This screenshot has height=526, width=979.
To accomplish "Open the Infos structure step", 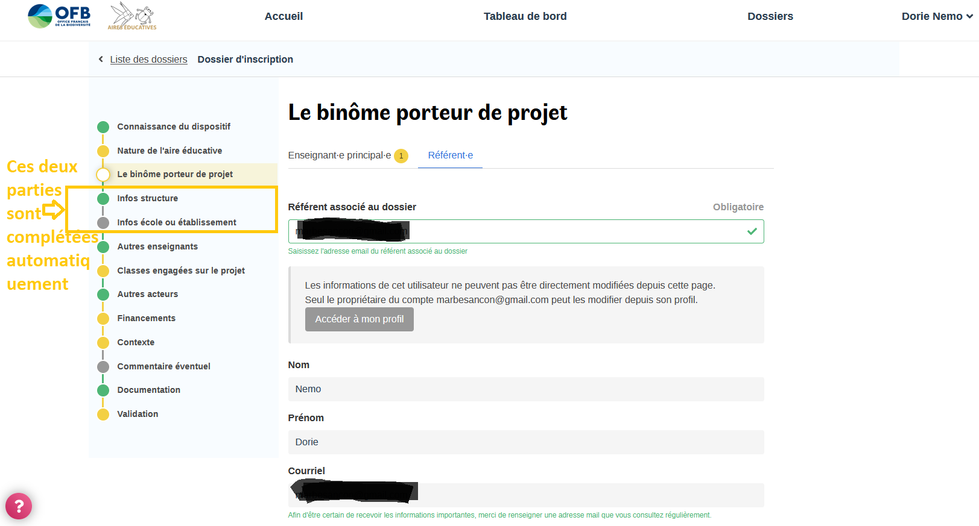I will [147, 198].
